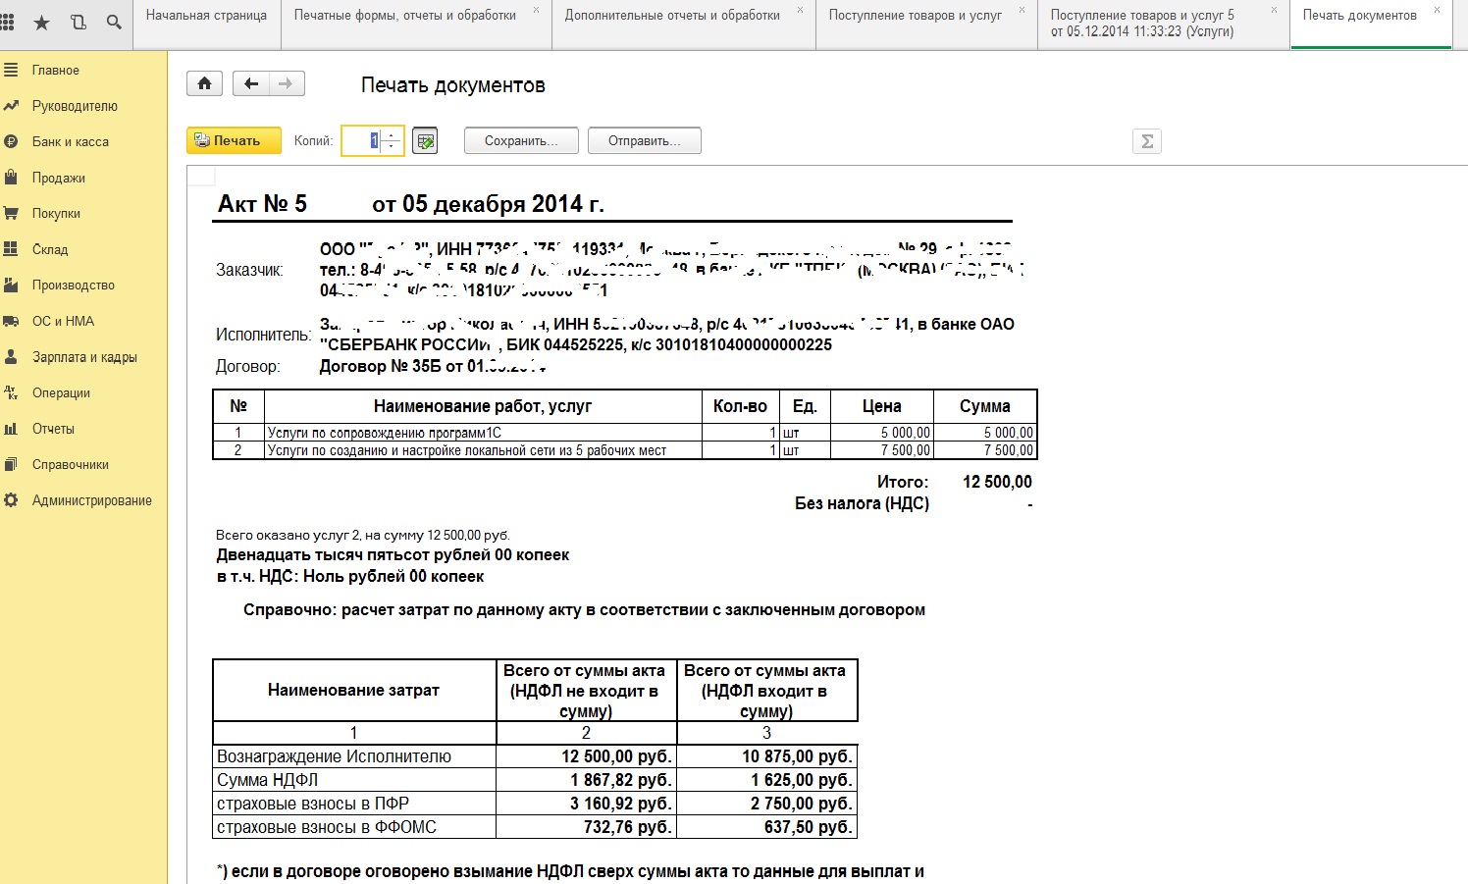Click the '10 875,00 руб.' cell
This screenshot has width=1468, height=884.
(x=767, y=756)
